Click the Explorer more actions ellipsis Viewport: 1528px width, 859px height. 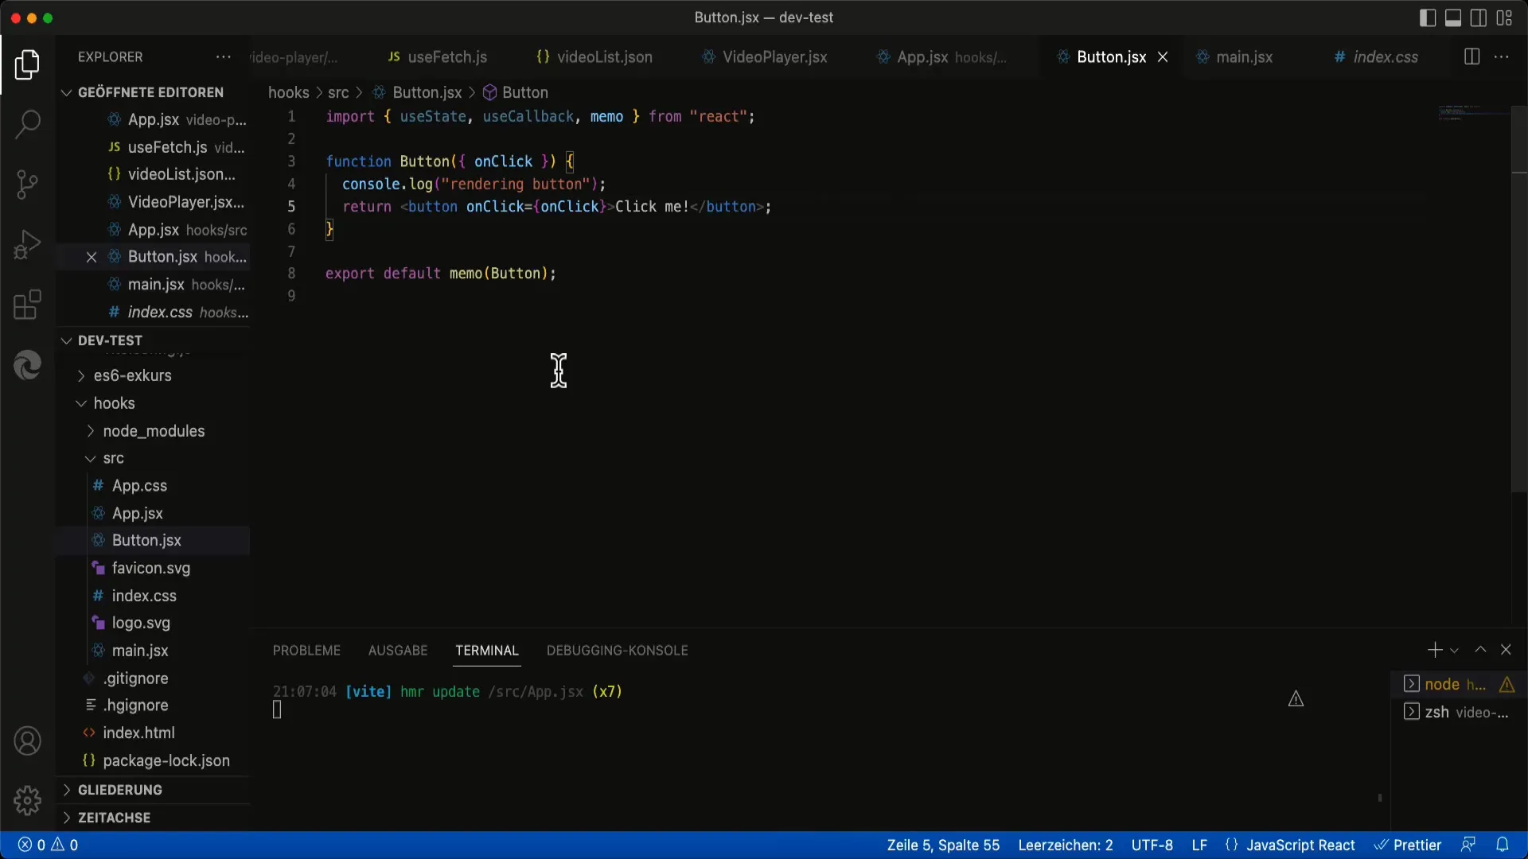[x=224, y=57]
